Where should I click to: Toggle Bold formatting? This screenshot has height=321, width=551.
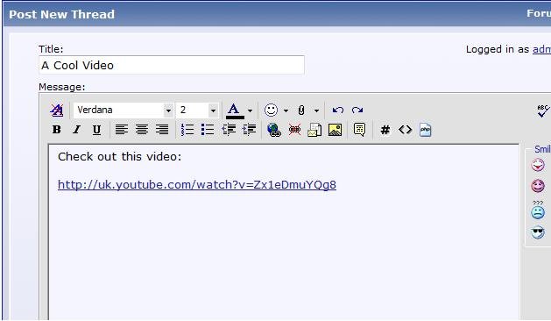57,130
